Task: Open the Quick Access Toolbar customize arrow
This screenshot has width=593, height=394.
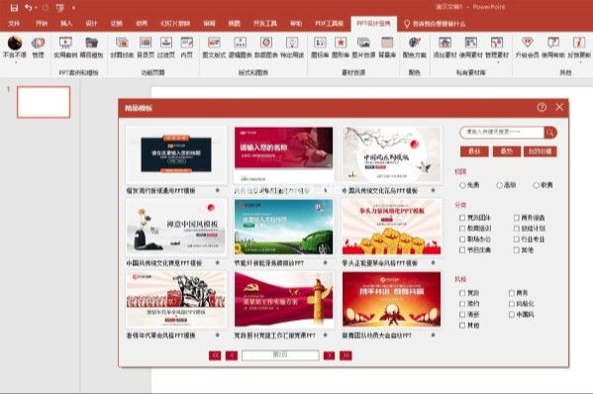Action: point(73,8)
